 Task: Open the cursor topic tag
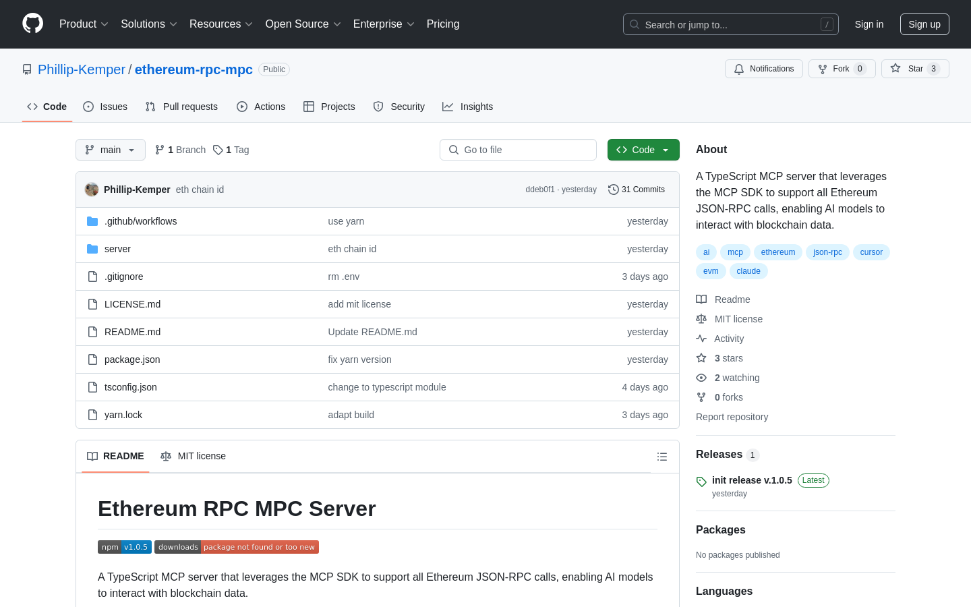click(x=871, y=252)
